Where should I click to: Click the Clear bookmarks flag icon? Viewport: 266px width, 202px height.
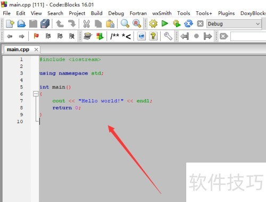pos(72,36)
